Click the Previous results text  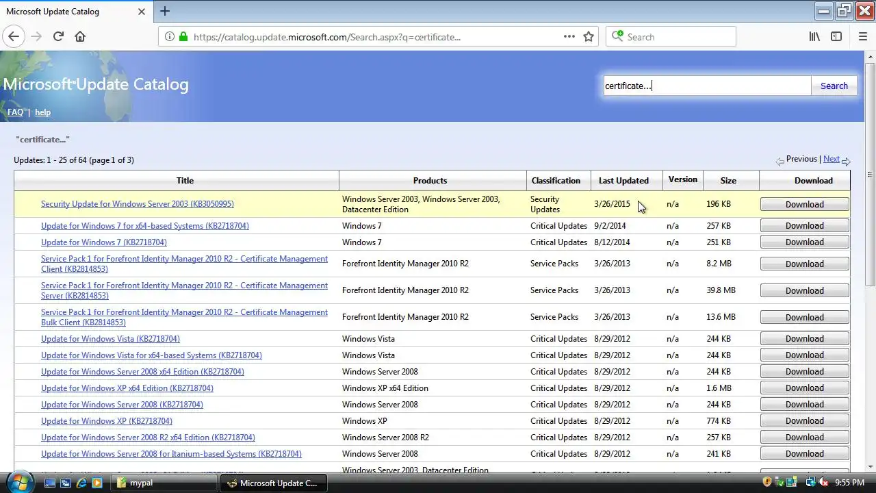tap(801, 159)
